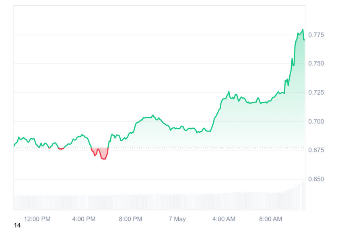Click the 4:00 AM time label

point(224,219)
